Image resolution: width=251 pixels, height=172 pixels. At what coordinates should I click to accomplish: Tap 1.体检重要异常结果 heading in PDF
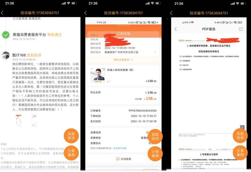(x=209, y=46)
